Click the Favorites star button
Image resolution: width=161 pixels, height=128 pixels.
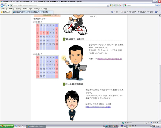6,12
